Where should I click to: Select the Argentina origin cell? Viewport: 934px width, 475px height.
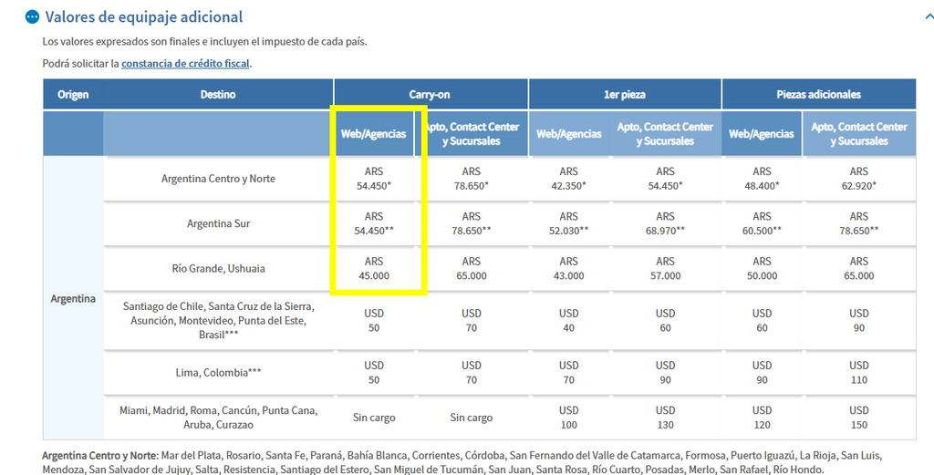pos(73,298)
